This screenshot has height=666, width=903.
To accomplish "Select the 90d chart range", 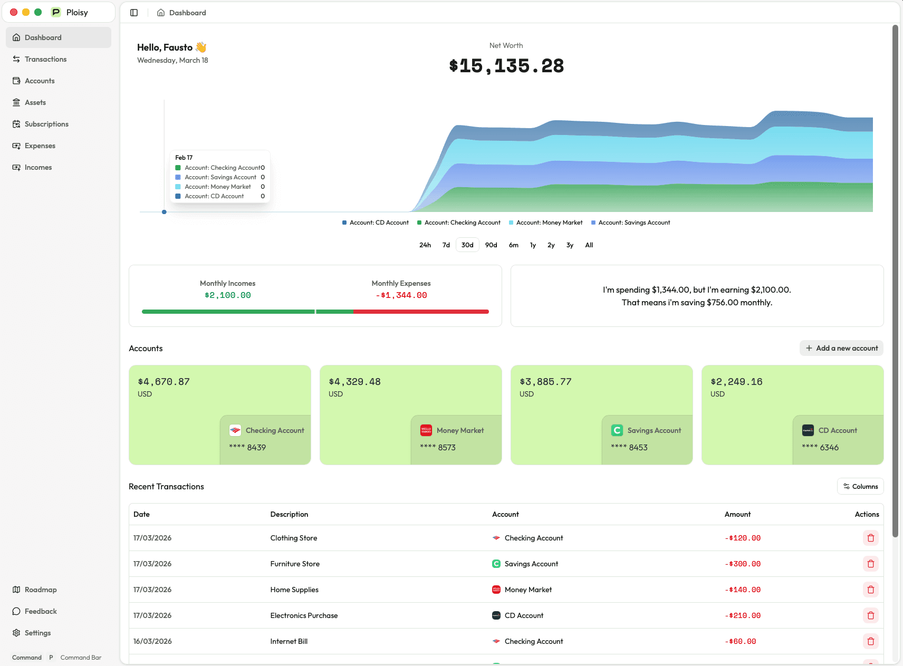I will tap(491, 245).
